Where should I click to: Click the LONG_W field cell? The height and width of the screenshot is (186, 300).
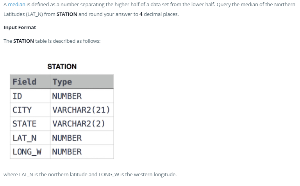click(27, 152)
